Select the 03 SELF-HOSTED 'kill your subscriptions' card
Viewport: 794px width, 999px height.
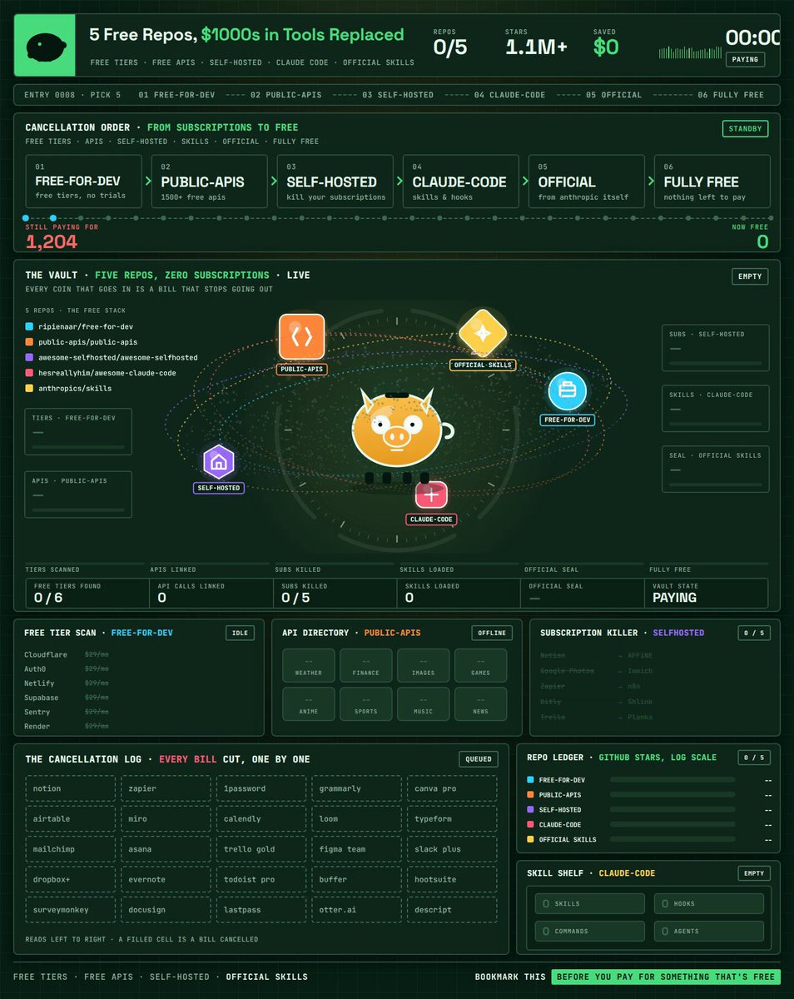coord(335,181)
